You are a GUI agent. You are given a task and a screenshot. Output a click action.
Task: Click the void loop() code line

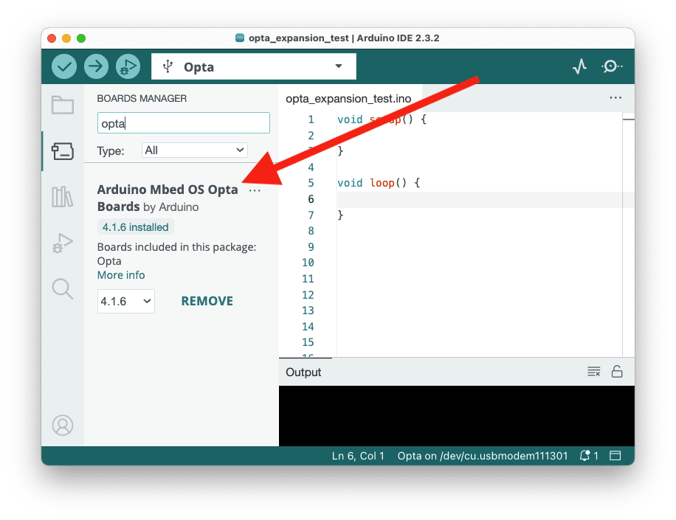379,183
